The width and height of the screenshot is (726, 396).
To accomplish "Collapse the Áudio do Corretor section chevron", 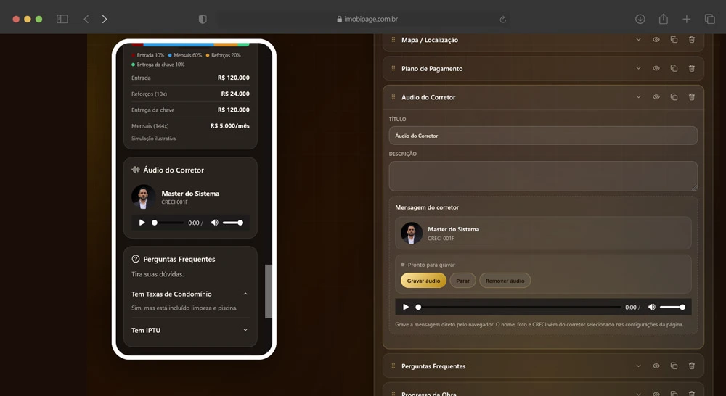I will point(638,97).
